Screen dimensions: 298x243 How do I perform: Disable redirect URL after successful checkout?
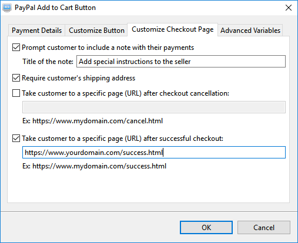pyautogui.click(x=16, y=139)
